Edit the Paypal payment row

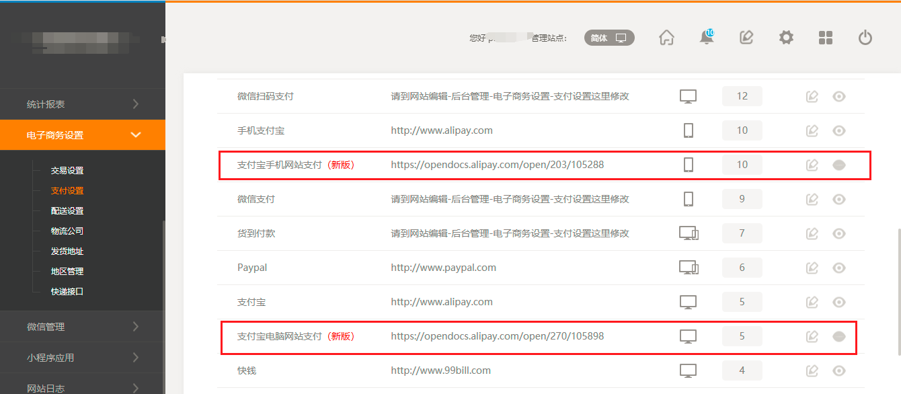tap(812, 268)
